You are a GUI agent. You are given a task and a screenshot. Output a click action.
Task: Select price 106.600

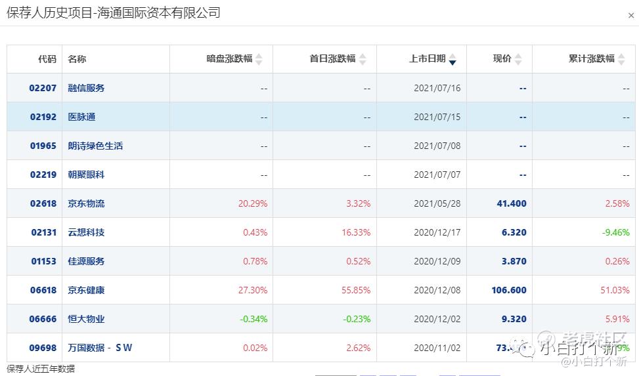[509, 291]
